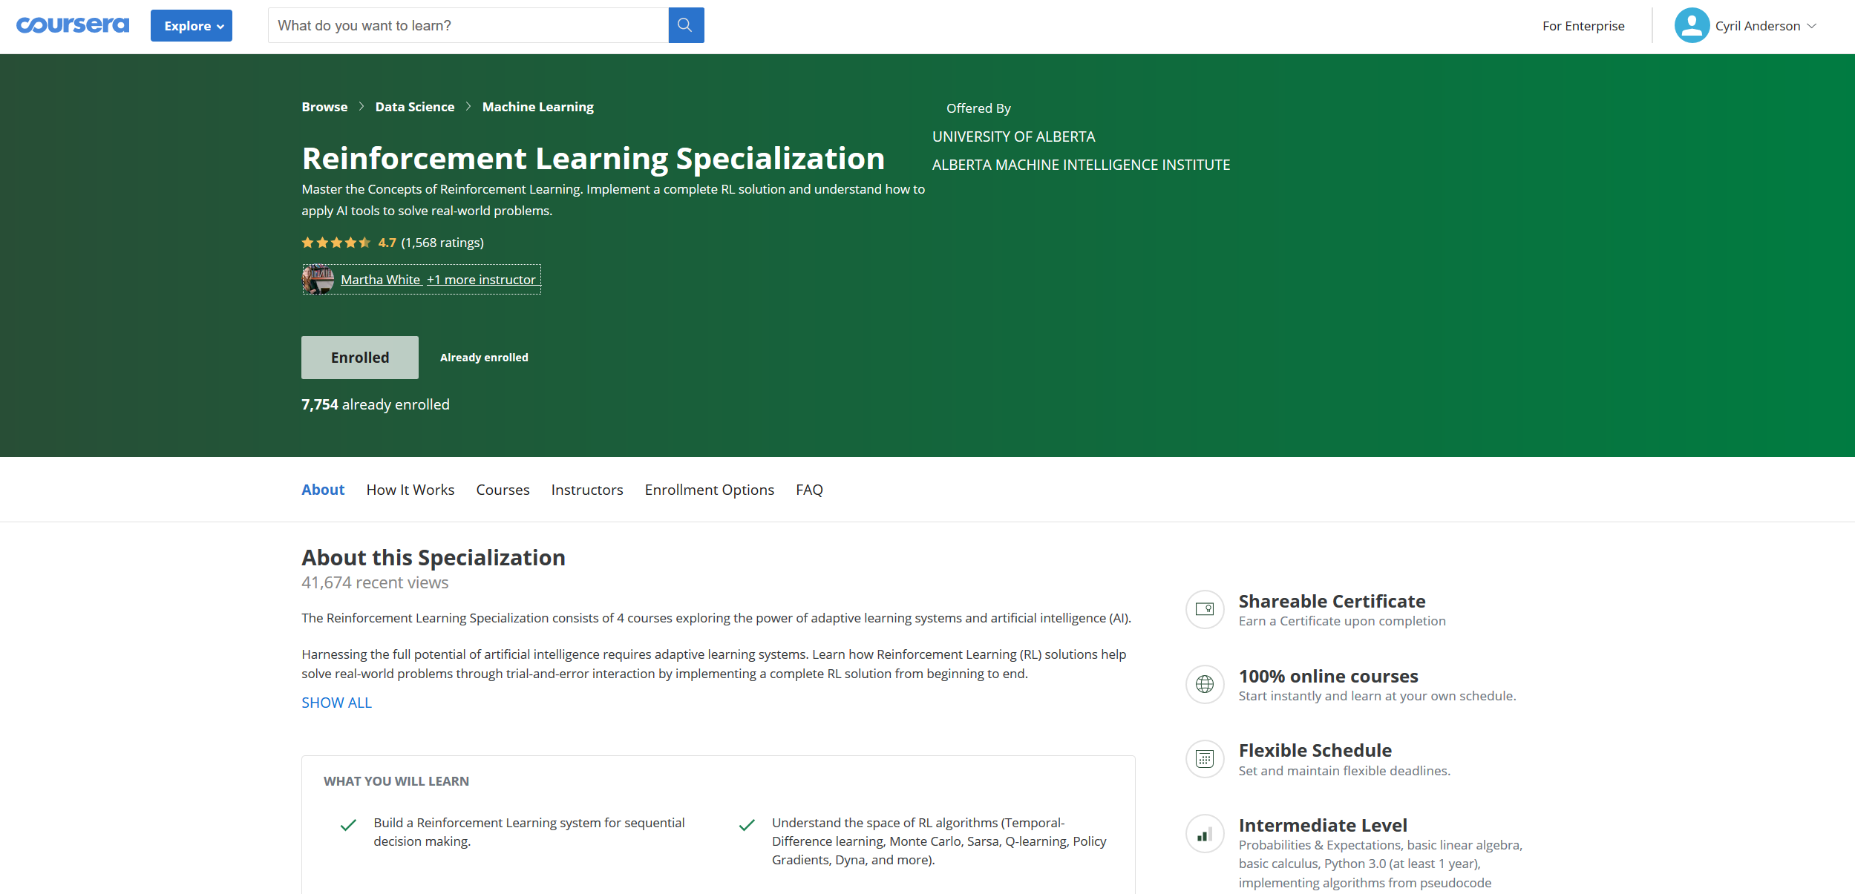Click Alberta Machine Intelligence Institute link

pos(1081,165)
